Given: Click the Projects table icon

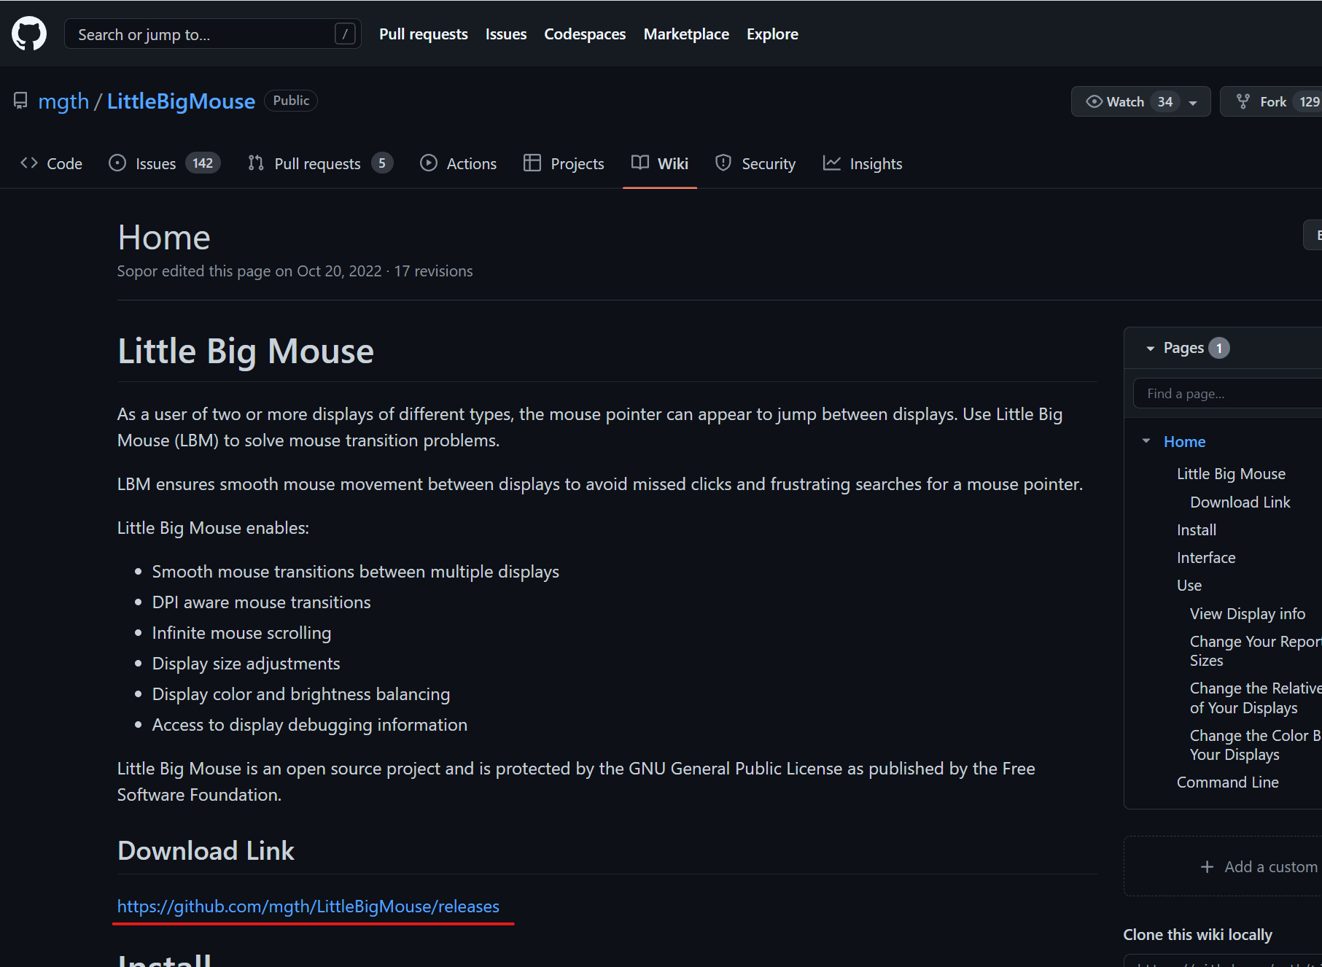Looking at the screenshot, I should [532, 163].
